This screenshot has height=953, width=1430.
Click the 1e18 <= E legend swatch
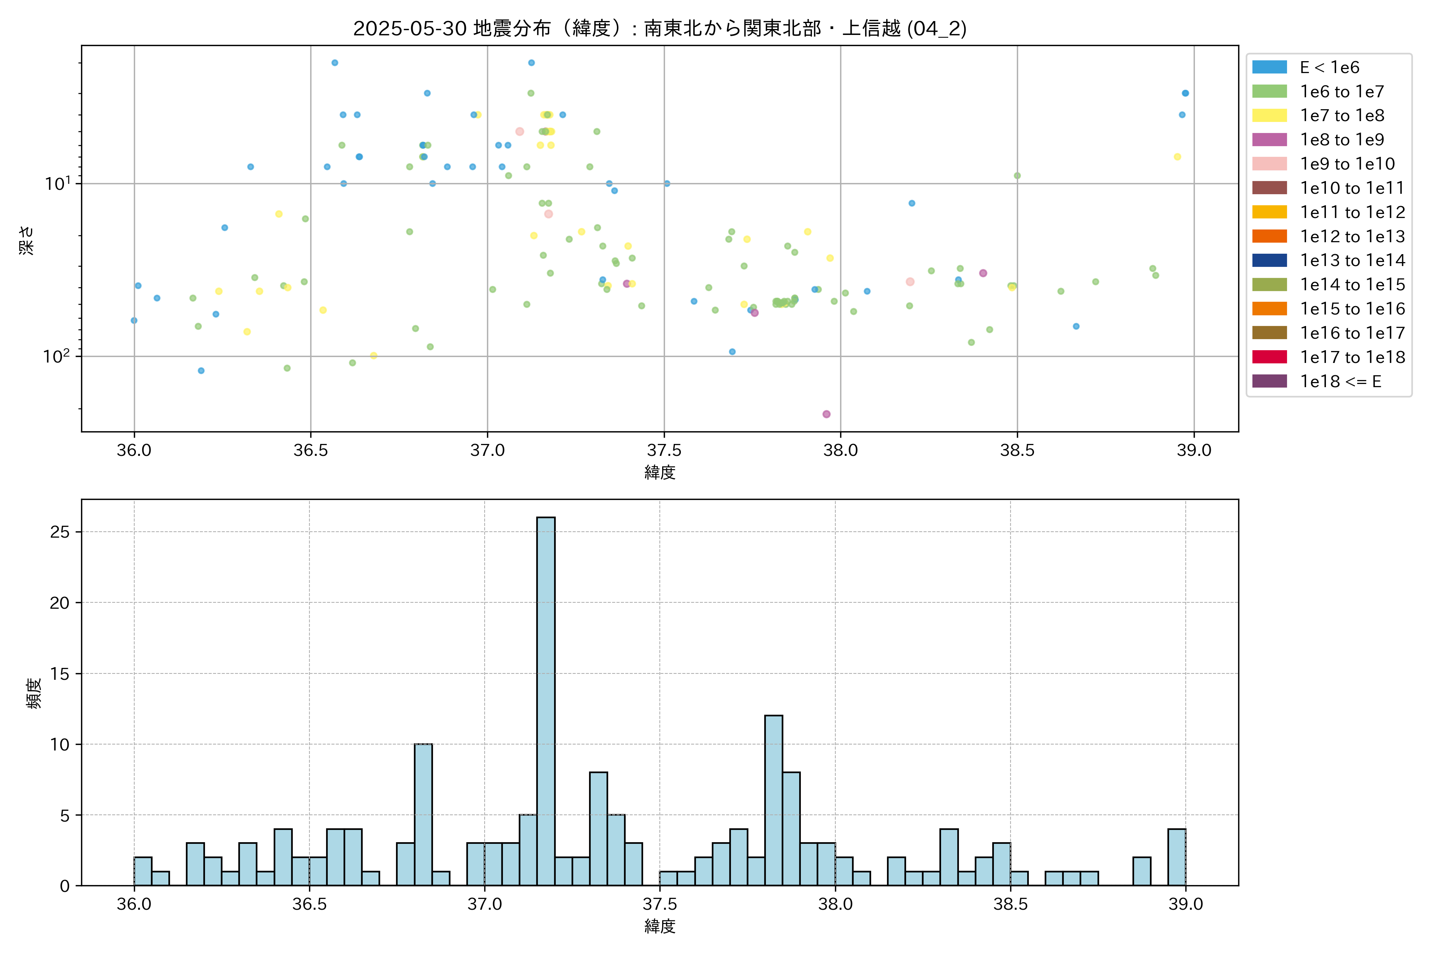pos(1270,381)
